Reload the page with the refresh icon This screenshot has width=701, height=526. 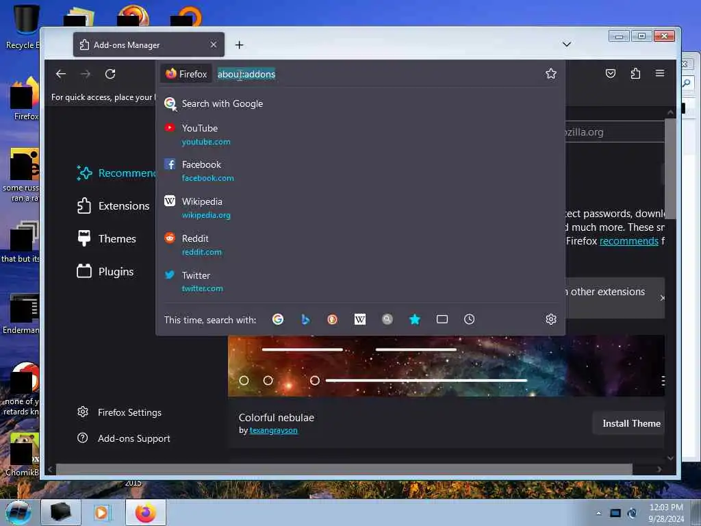110,74
